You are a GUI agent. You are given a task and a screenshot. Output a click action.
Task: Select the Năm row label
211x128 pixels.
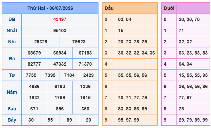point(12,92)
